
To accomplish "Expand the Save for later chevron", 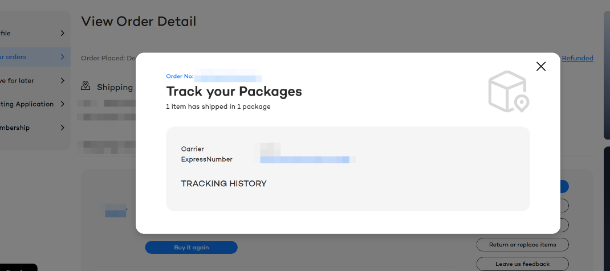I will [x=62, y=81].
